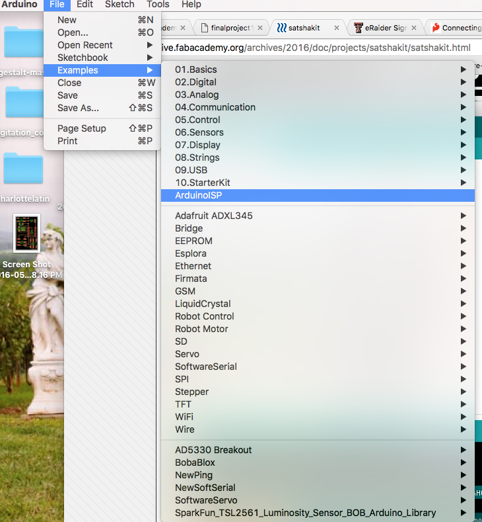This screenshot has height=522, width=482.
Task: Select the Screen Shot desktop file thumbnail
Action: point(26,234)
